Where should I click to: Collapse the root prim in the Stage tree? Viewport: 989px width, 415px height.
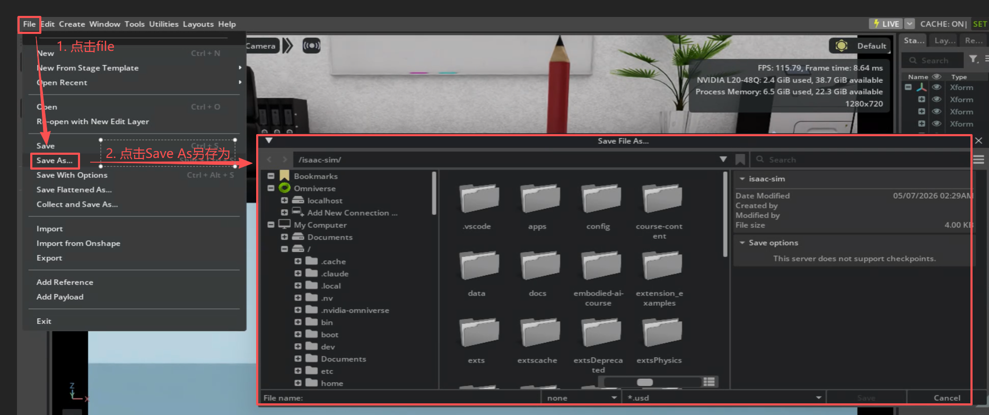908,87
